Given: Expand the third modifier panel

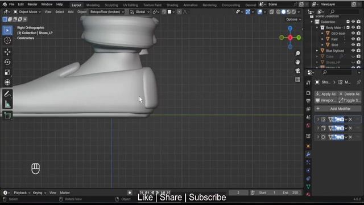Looking at the screenshot, I should 318,137.
